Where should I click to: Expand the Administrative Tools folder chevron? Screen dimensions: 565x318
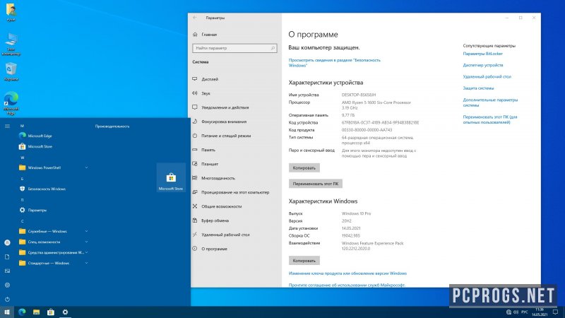tap(86, 252)
